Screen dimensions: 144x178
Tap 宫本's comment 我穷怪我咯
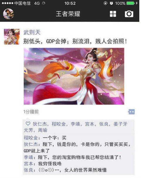coord(43,164)
